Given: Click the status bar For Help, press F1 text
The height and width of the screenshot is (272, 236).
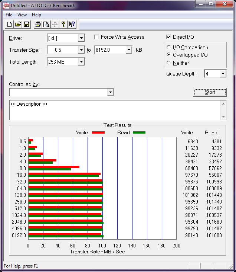Looking at the screenshot, I should pos(21,266).
